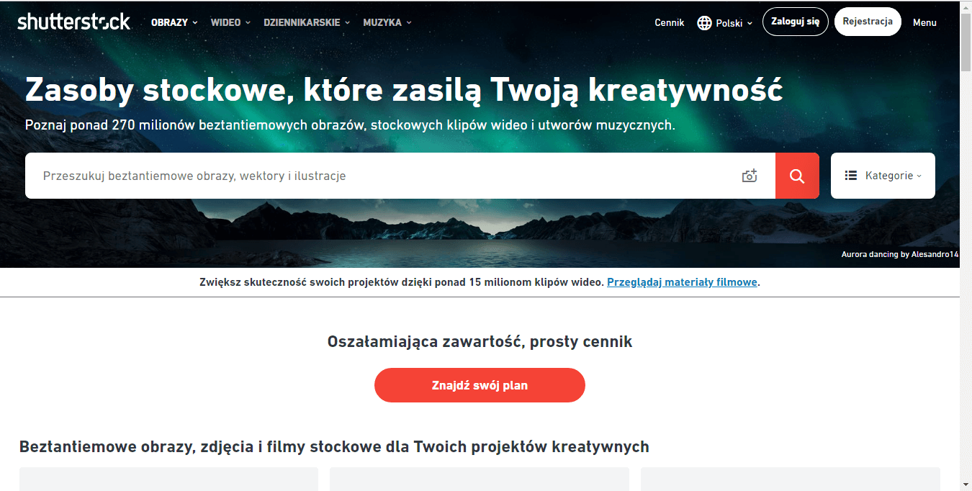This screenshot has height=491, width=972.
Task: Click the globe language icon
Action: [x=704, y=22]
